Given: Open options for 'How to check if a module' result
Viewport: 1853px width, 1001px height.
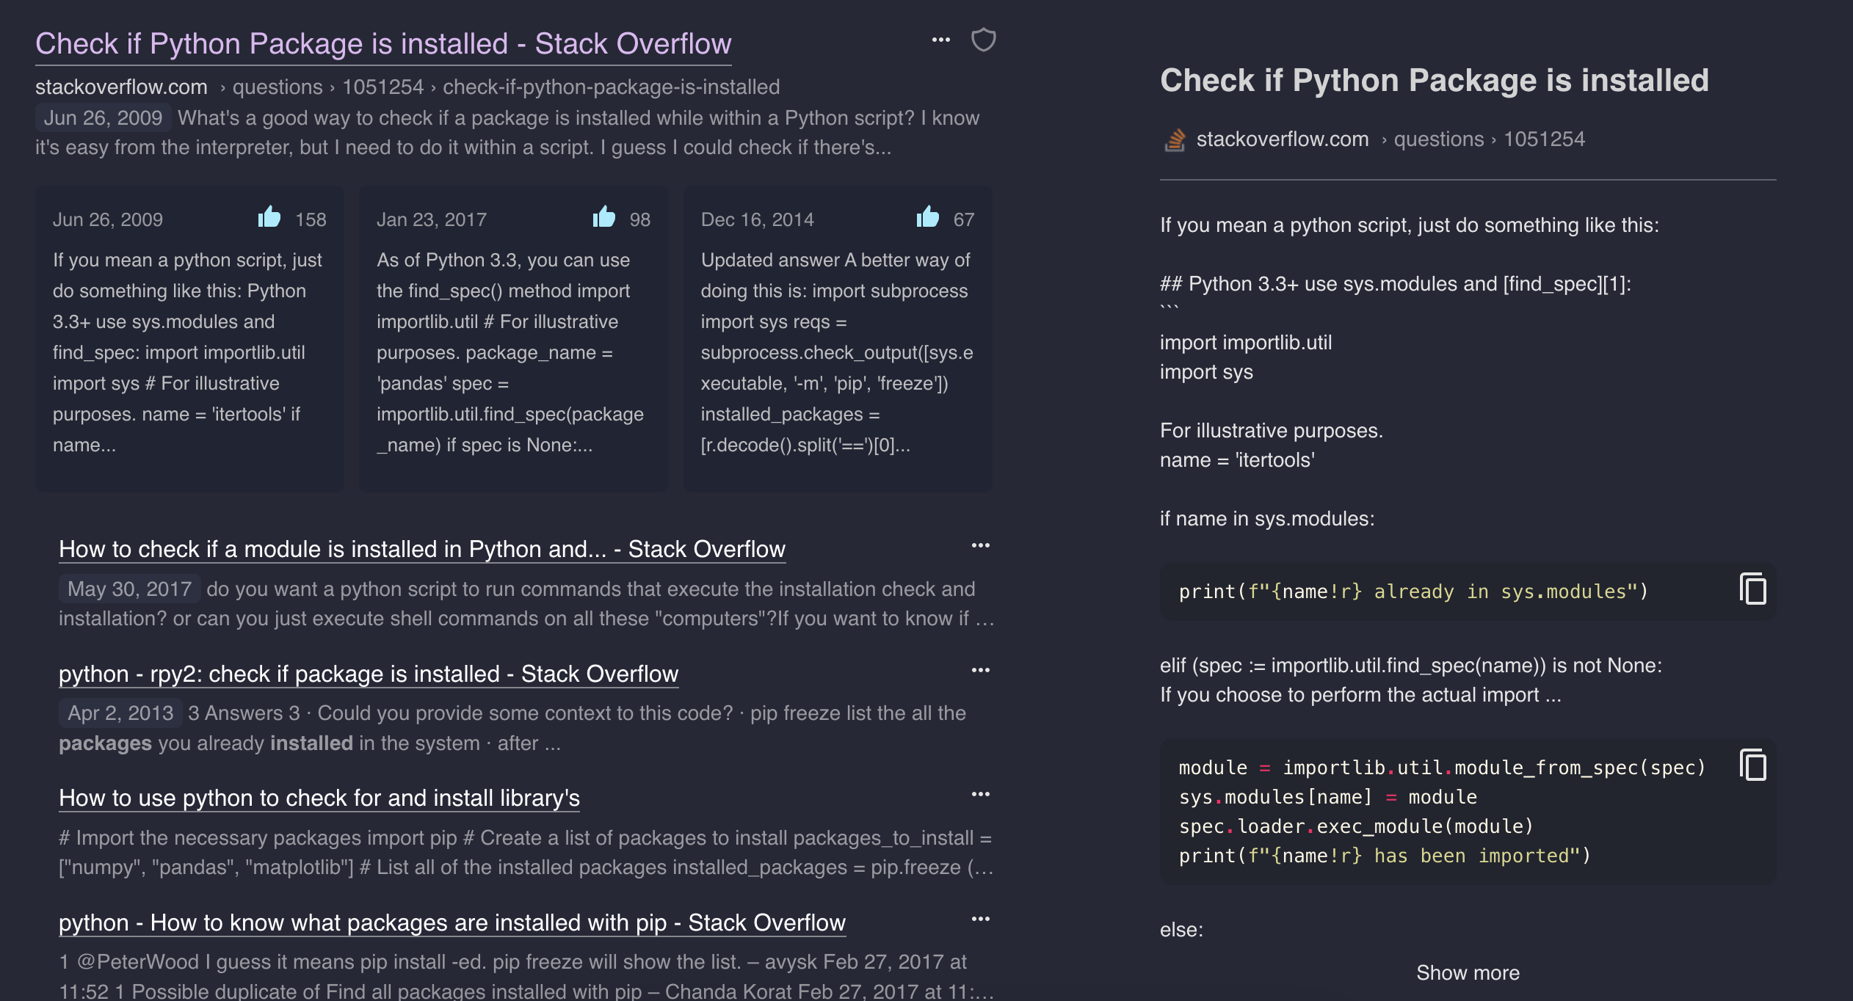Looking at the screenshot, I should pyautogui.click(x=980, y=545).
